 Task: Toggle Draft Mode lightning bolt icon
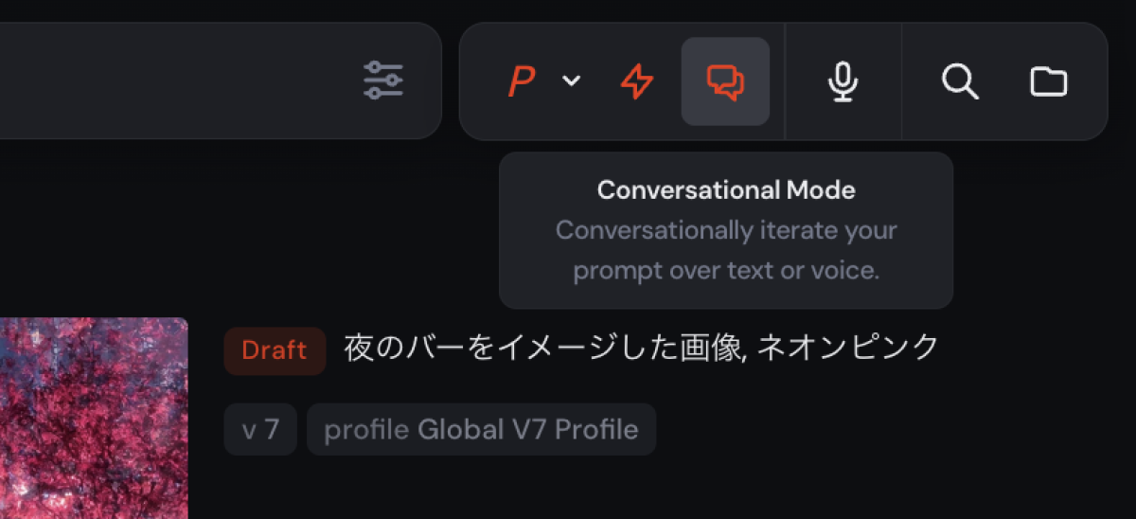637,81
